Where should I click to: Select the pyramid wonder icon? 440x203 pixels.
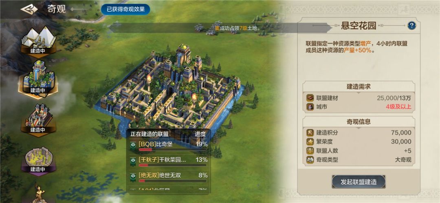click(x=38, y=40)
